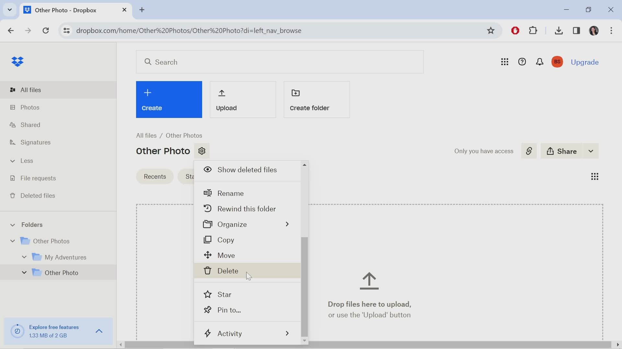Click the folder settings gear icon

click(202, 151)
